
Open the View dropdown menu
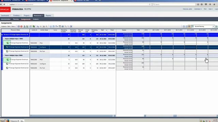tap(13, 26)
